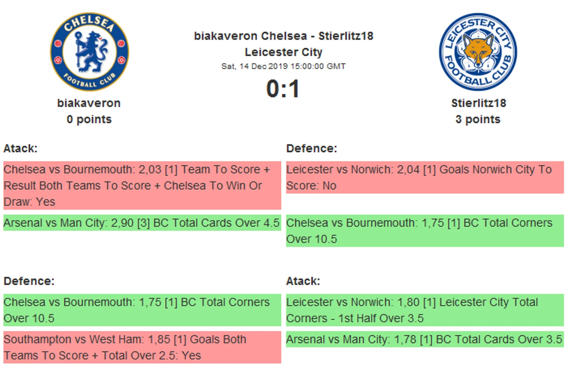Click the Stierlitz18 3 points label

(478, 119)
